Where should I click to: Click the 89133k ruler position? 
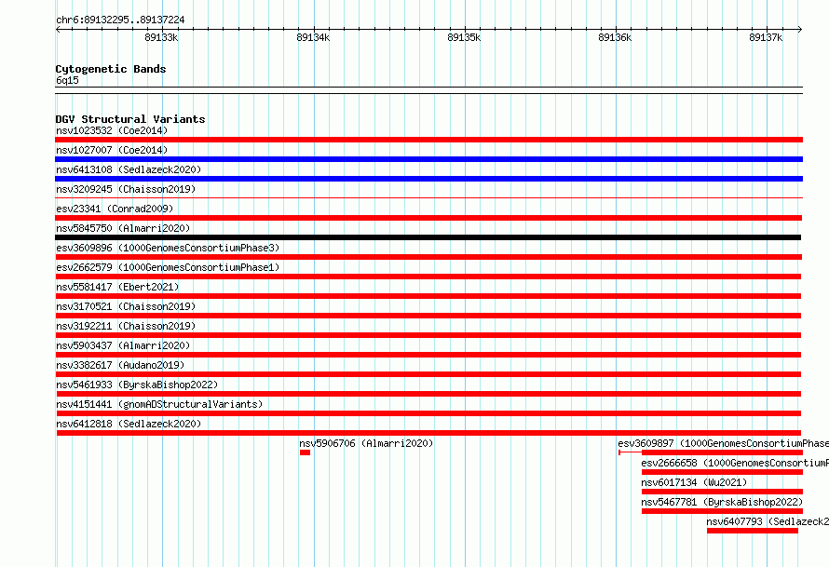161,37
